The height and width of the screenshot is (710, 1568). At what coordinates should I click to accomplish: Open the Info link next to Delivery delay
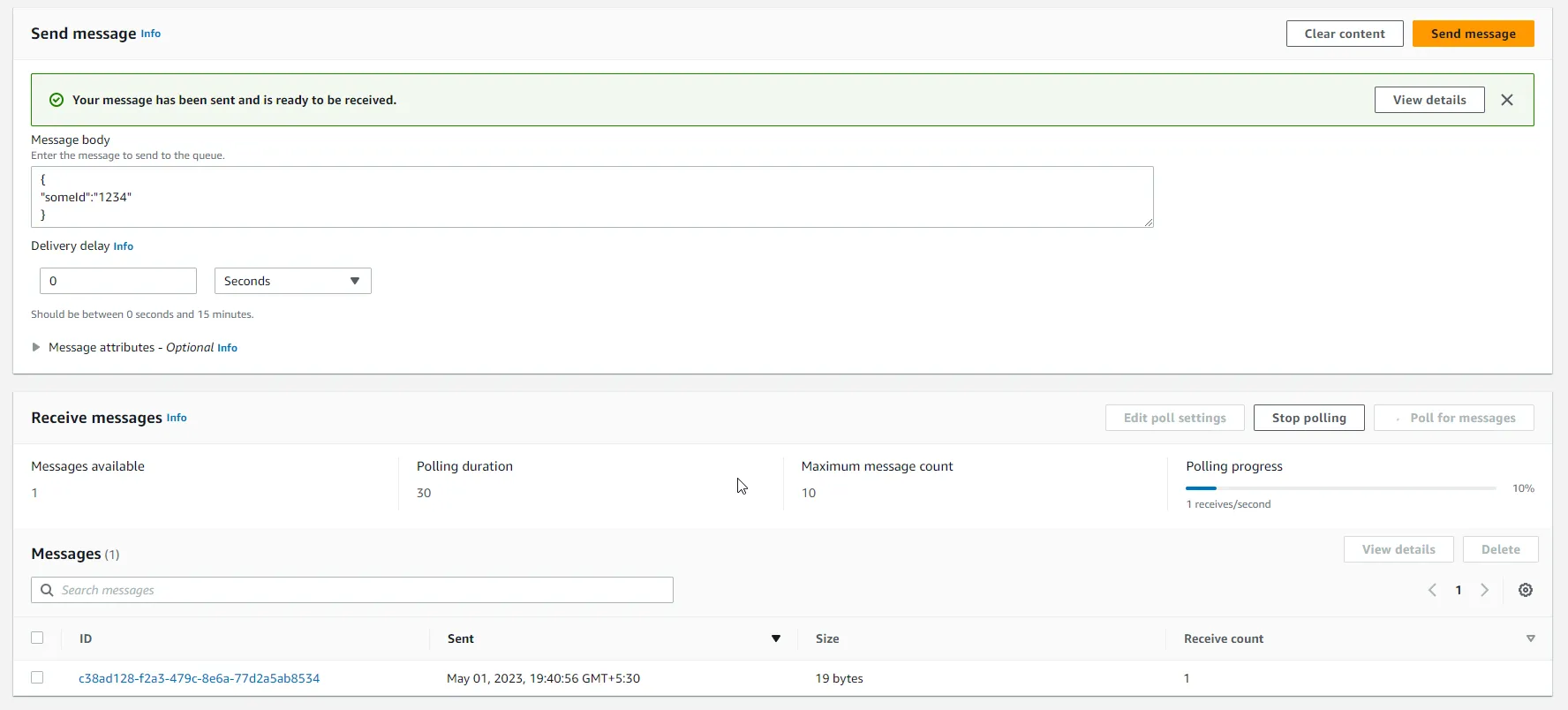click(x=124, y=246)
